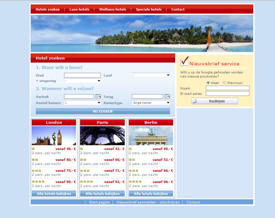This screenshot has width=275, height=218.
Task: Open Luxe hotels menu item
Action: [79, 10]
